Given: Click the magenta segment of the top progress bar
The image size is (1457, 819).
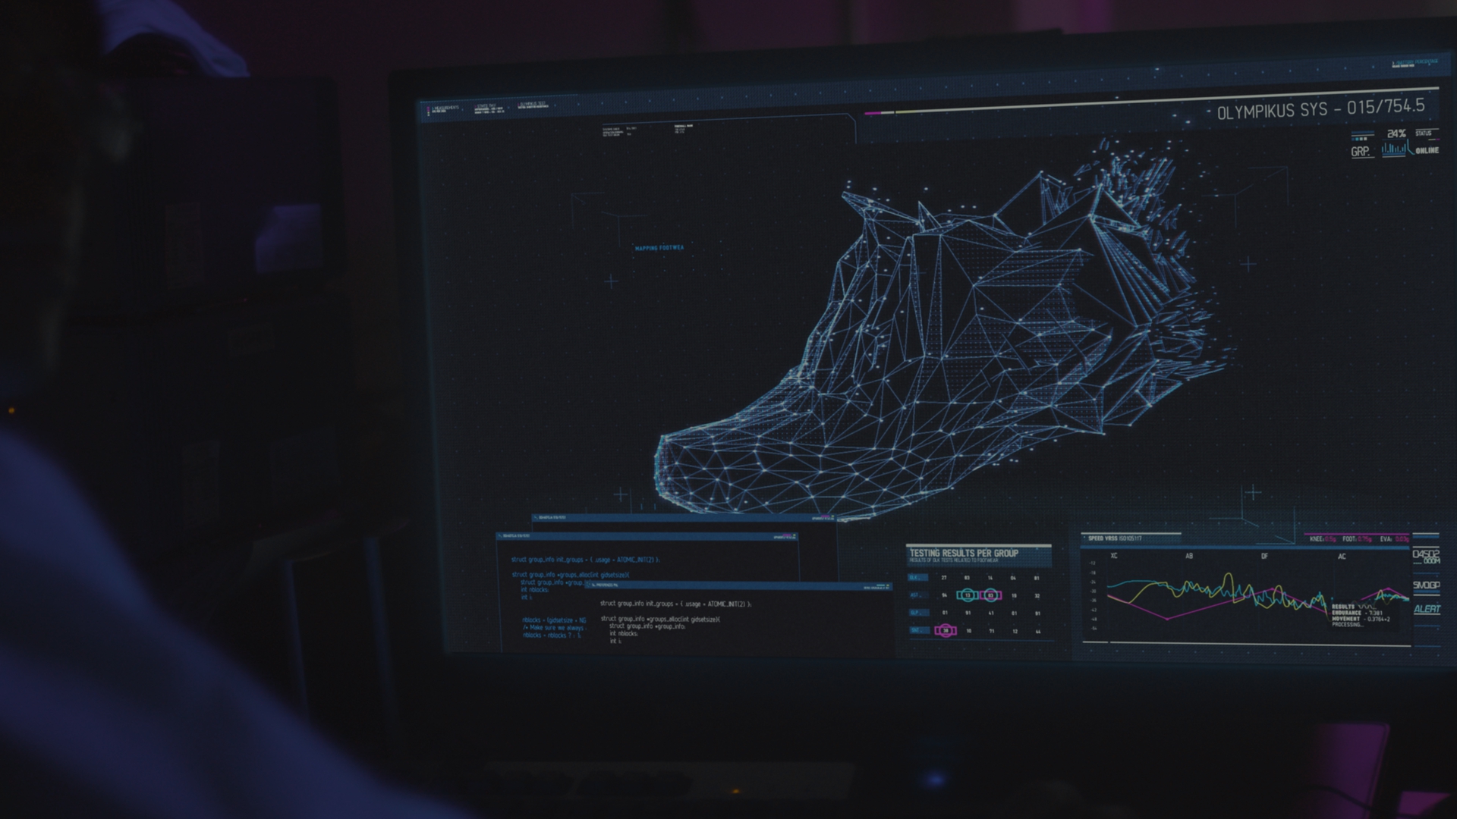Looking at the screenshot, I should coord(871,113).
